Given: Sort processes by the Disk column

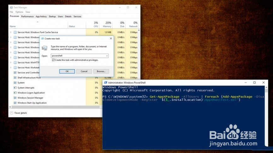Looking at the screenshot, I should (119, 25).
